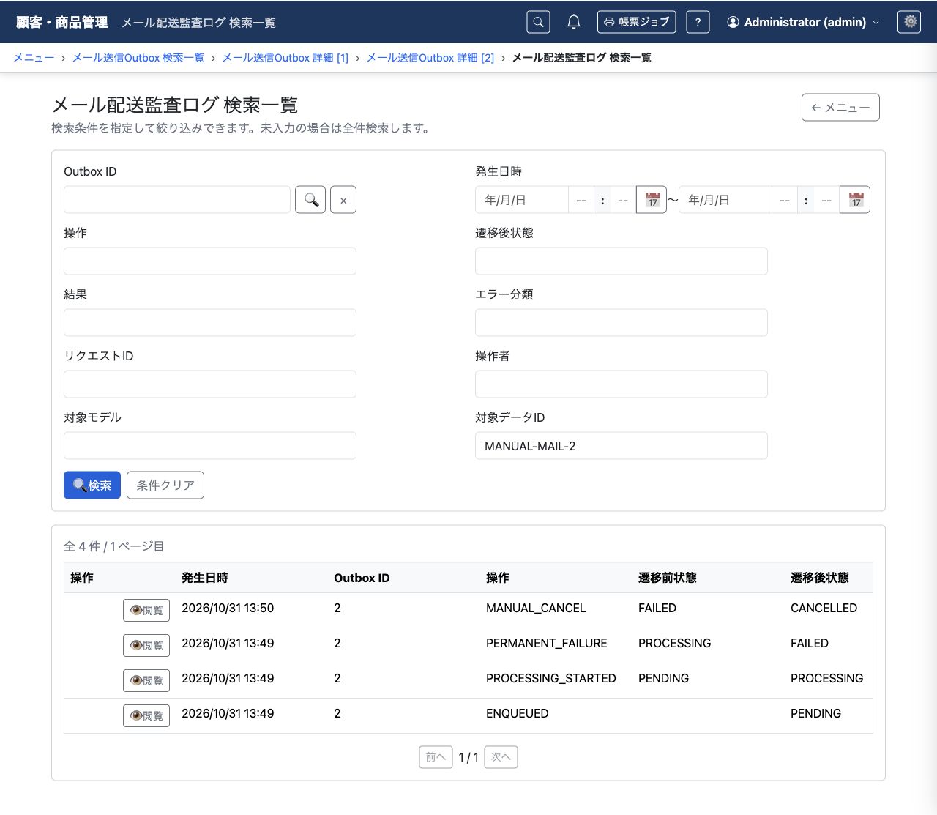Image resolution: width=937 pixels, height=815 pixels.
Task: Open the help question mark button
Action: 698,22
